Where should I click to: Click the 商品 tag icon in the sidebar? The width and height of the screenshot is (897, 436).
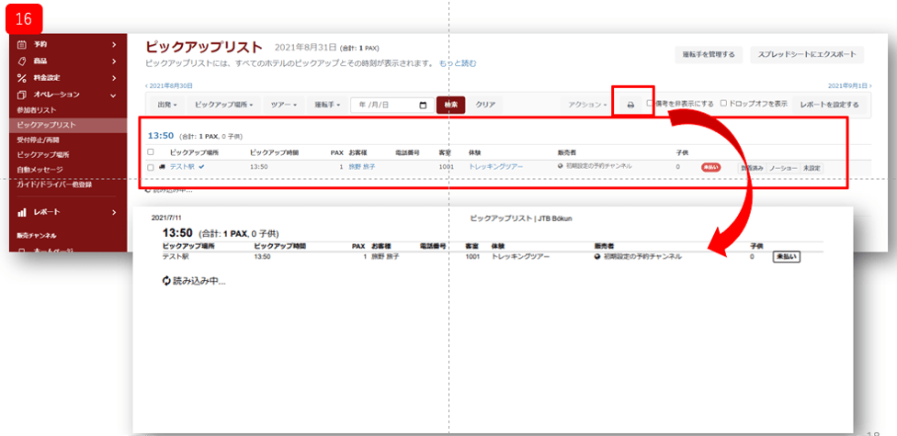(21, 61)
